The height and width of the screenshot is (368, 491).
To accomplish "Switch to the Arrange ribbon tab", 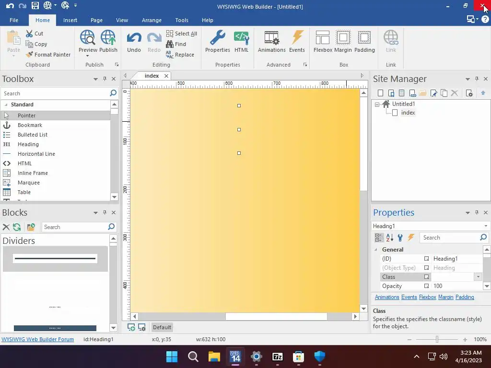I will 152,20.
